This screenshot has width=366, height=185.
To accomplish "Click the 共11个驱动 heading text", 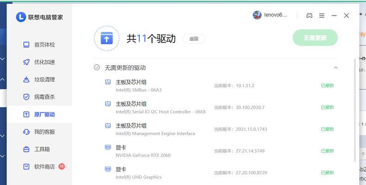I will (151, 38).
